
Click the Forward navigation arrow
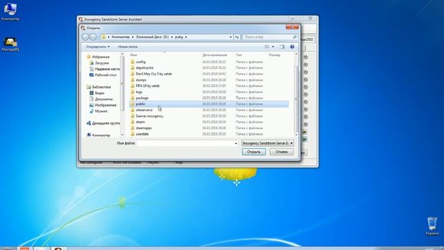tap(92, 37)
